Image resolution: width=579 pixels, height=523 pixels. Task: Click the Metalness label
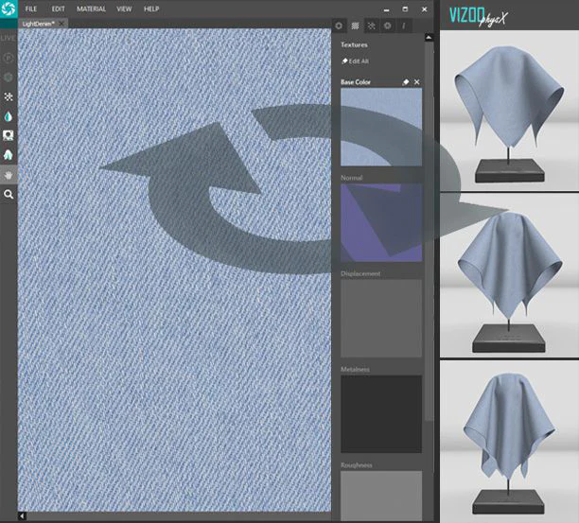click(x=355, y=370)
